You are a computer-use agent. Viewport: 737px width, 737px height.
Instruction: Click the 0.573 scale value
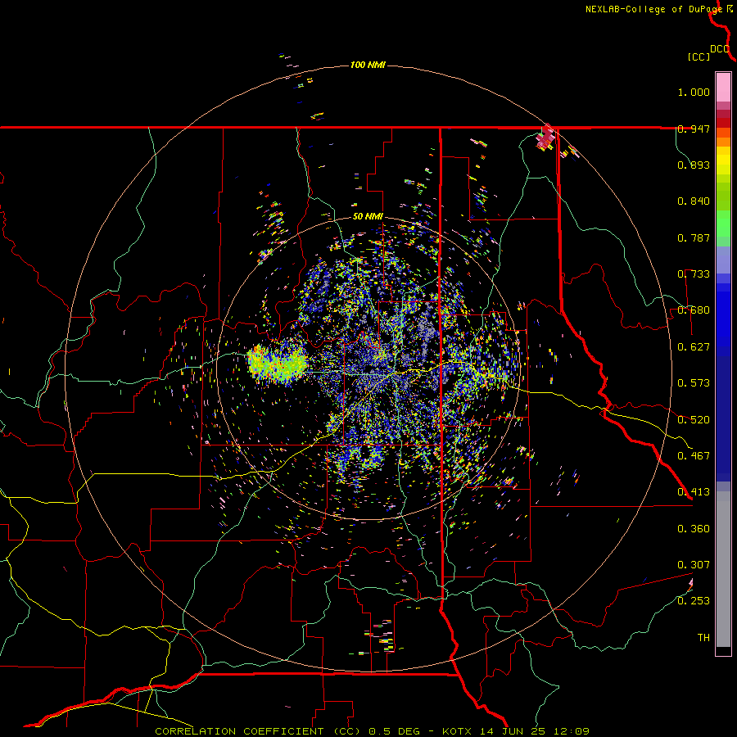coord(694,383)
